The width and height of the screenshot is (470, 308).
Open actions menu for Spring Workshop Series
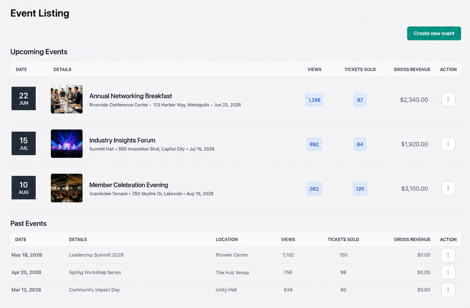tap(448, 272)
